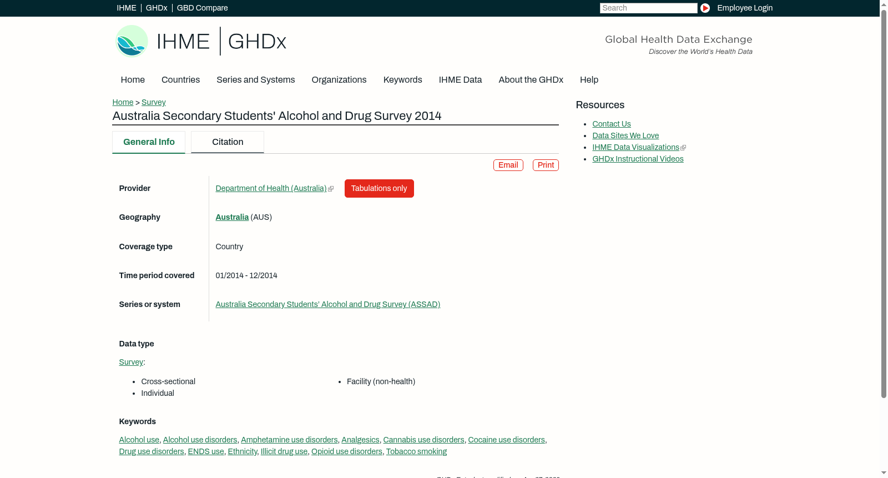Click Contact Us in Resources
888x478 pixels.
click(x=612, y=124)
